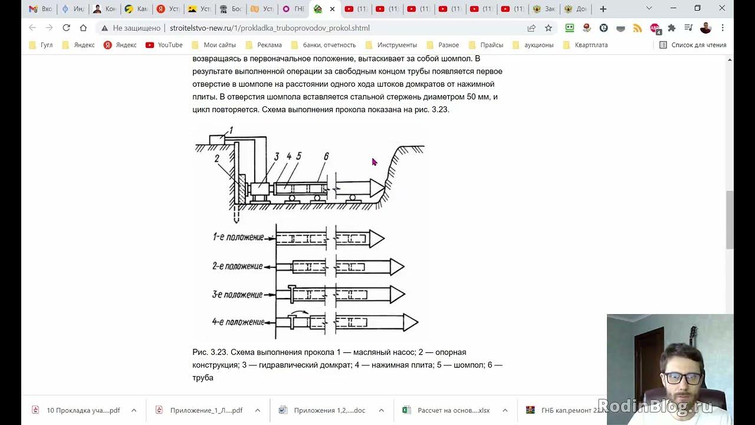Expand options for 10 Прокладка pdf download
Viewport: 755px width, 425px height.
click(x=134, y=410)
